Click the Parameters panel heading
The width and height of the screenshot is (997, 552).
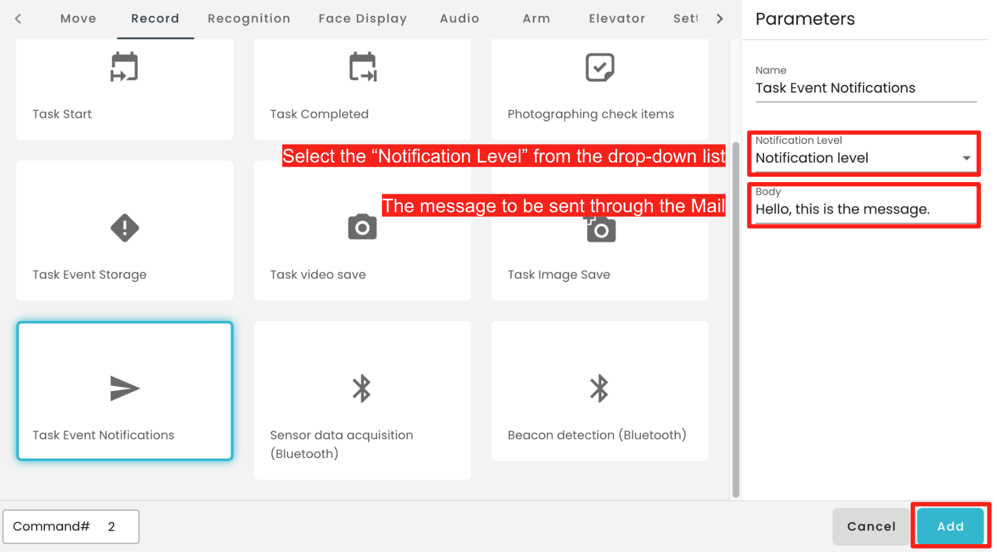(x=805, y=19)
